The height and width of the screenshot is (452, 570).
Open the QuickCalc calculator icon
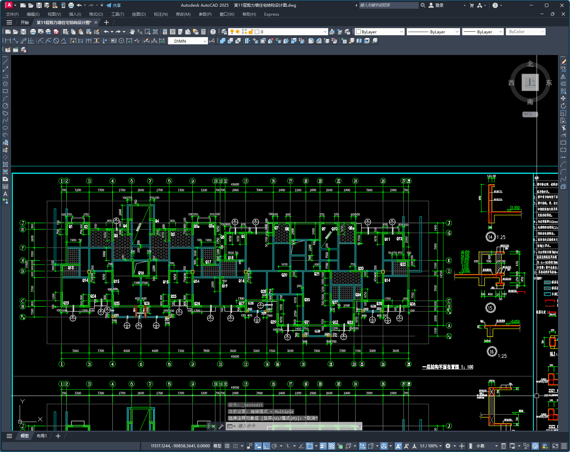click(x=203, y=32)
